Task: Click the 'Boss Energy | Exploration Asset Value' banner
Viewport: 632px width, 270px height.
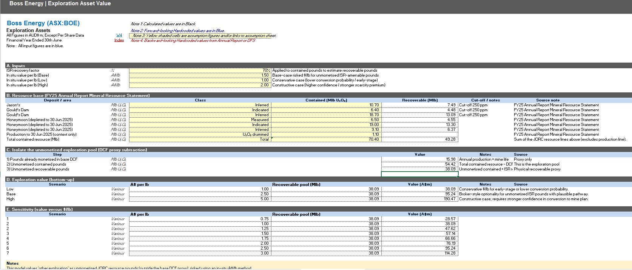Action: (60, 3)
